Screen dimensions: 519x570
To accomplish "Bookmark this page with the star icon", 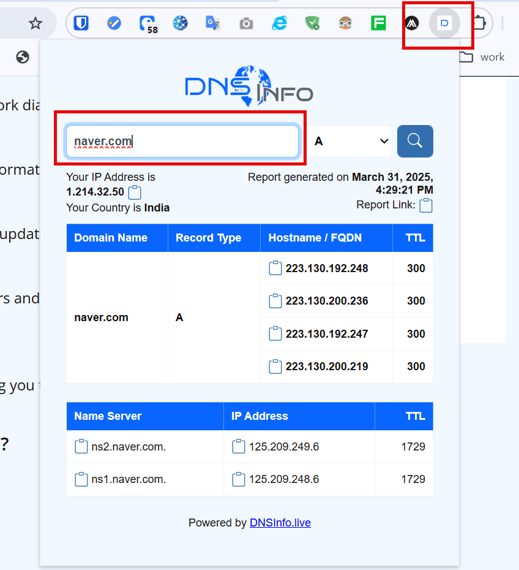I will [35, 23].
